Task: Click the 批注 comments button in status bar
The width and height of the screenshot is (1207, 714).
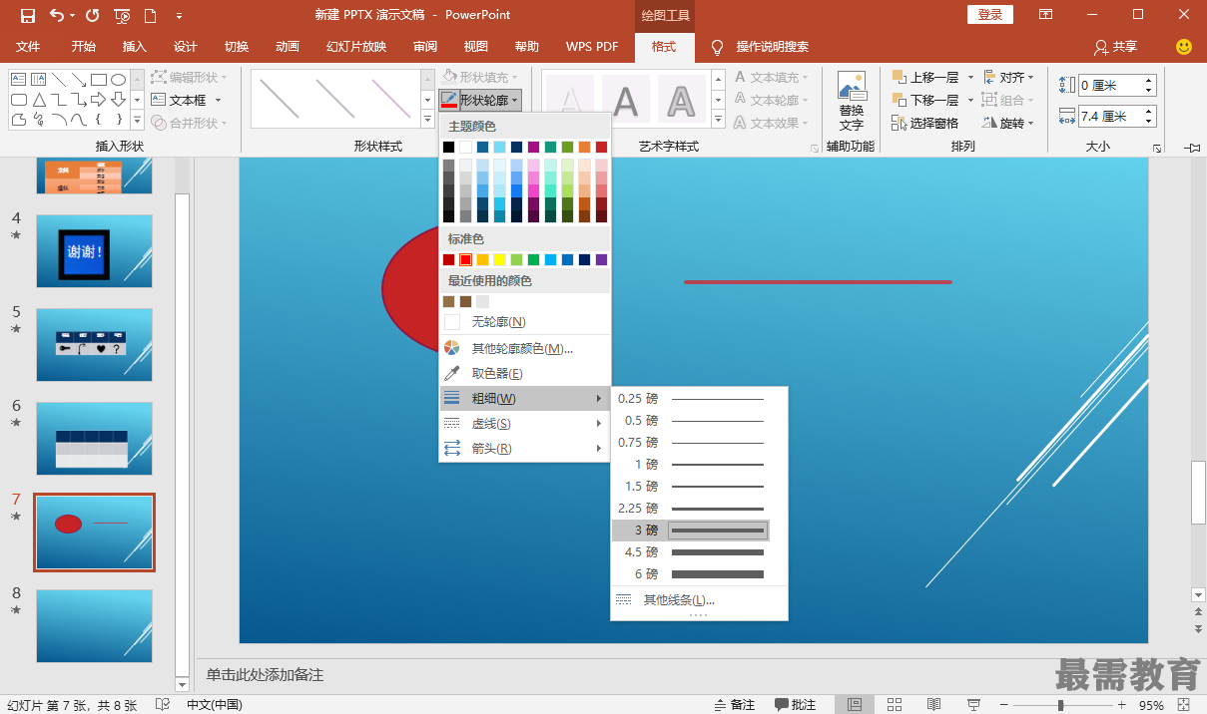Action: 796,705
